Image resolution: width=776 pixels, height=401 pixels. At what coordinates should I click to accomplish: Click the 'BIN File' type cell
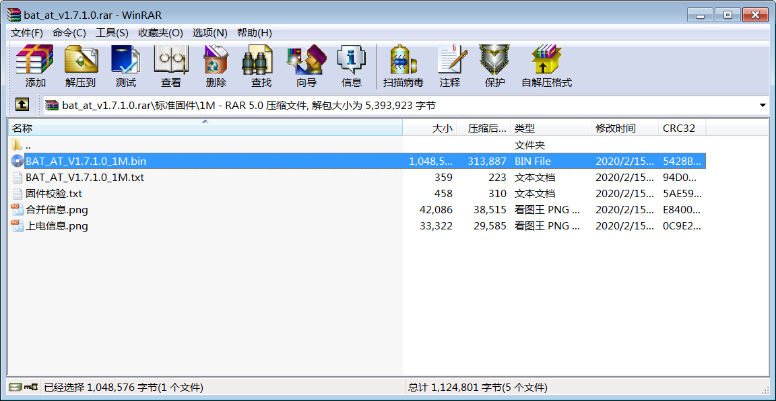[533, 161]
